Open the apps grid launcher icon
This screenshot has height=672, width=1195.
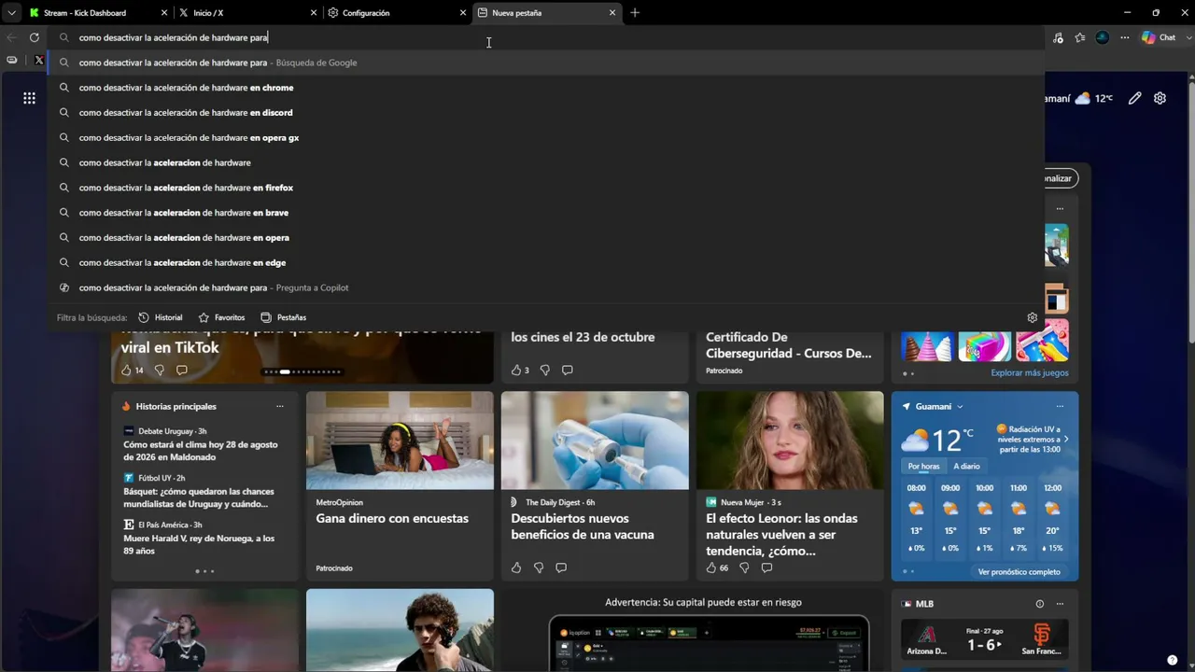(29, 98)
